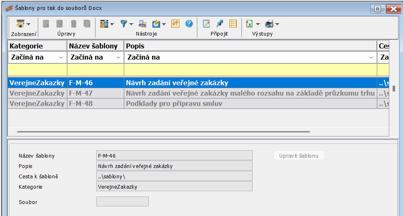This screenshot has height=216, width=403.
Task: Click the pushpin icon in Připojit
Action: pyautogui.click(x=220, y=24)
